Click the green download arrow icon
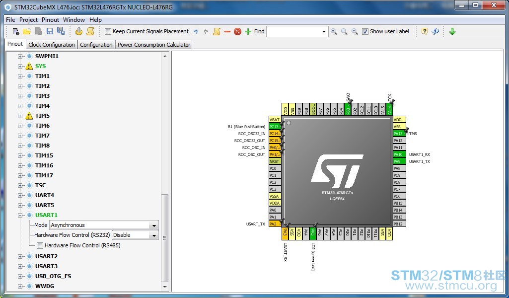The height and width of the screenshot is (298, 509). tap(452, 31)
